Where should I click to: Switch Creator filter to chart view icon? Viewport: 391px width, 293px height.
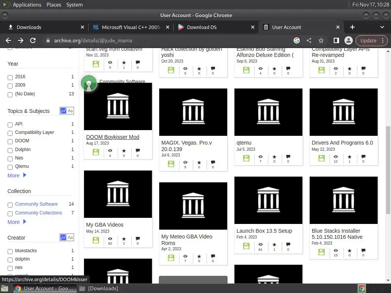[63, 237]
